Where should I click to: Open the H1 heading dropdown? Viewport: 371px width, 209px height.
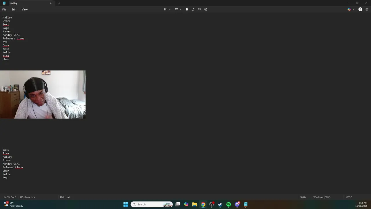167,9
